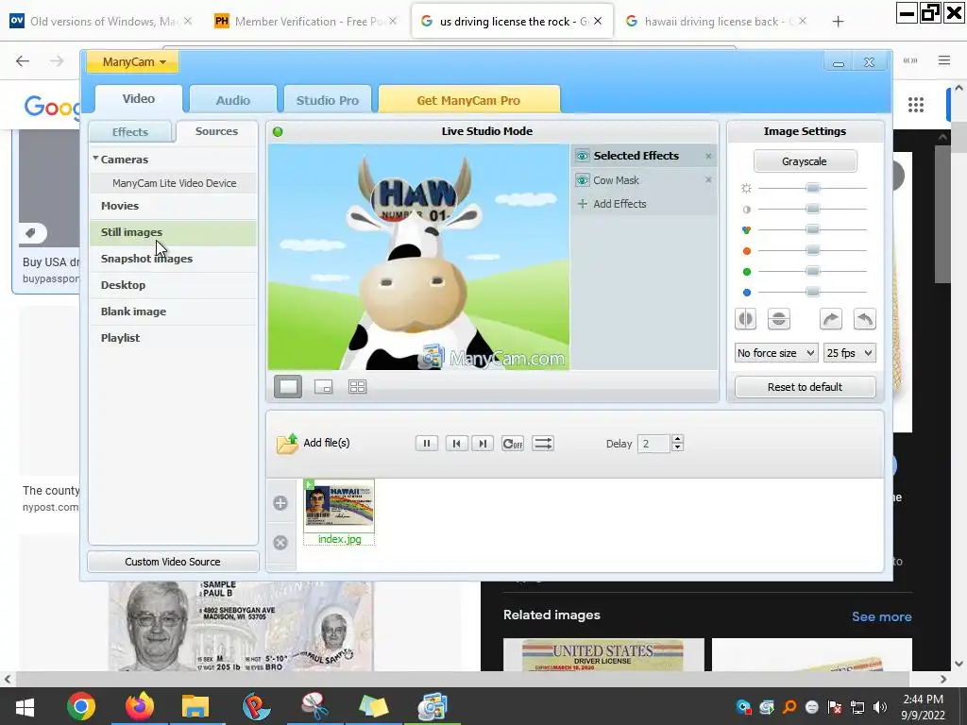Image resolution: width=967 pixels, height=725 pixels.
Task: Click the remove X icon beside the thumbnail list
Action: tap(280, 543)
